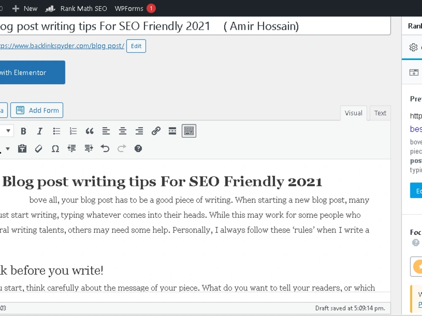422x316 pixels.
Task: Click Paste as text icon
Action: [22, 149]
